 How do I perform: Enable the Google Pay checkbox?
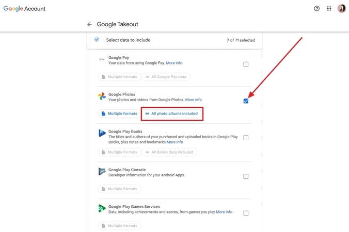[x=246, y=64]
